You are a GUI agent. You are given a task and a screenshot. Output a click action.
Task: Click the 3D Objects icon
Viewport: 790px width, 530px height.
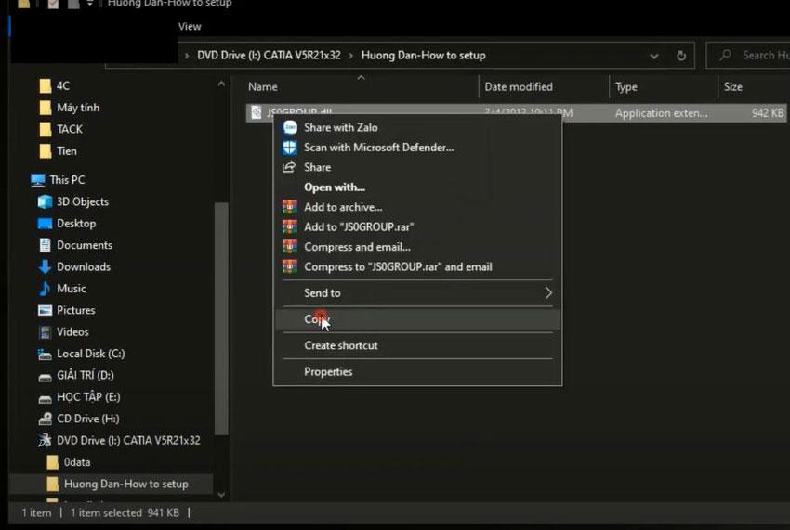pos(45,202)
